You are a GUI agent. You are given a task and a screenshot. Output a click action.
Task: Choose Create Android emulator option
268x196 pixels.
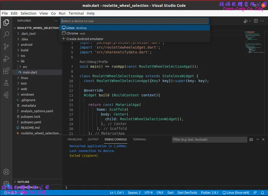[x=85, y=39]
